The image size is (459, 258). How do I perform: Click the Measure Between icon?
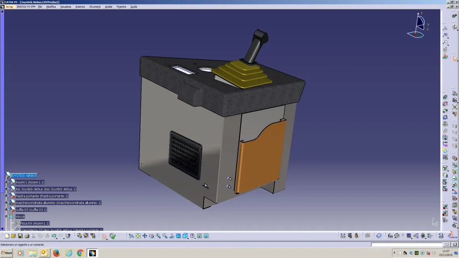[343, 236]
